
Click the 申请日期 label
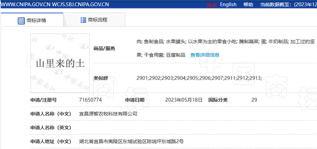coord(135,100)
